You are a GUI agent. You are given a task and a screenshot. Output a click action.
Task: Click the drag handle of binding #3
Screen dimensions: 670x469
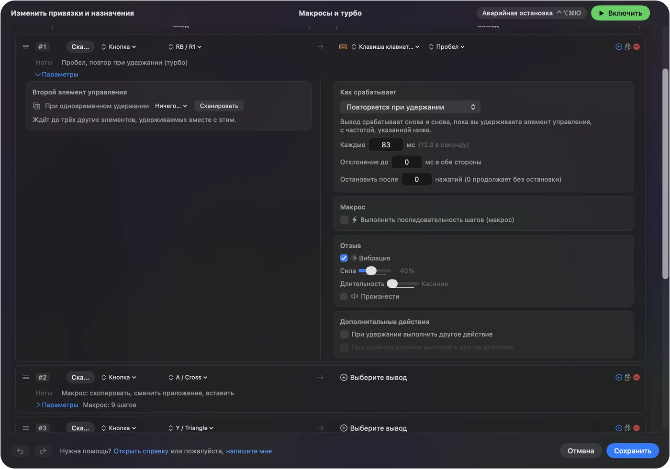pos(26,428)
